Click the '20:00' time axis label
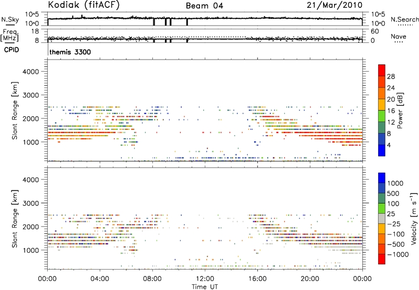The image size is (419, 290). tap(310, 279)
